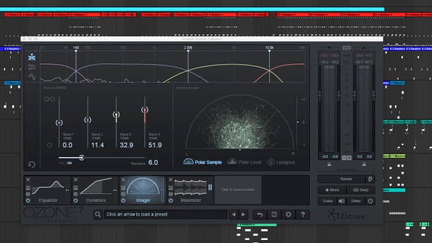Screen dimensions: 432x243
Task: Remove the Imager module with its X
Action: pyautogui.click(x=123, y=179)
